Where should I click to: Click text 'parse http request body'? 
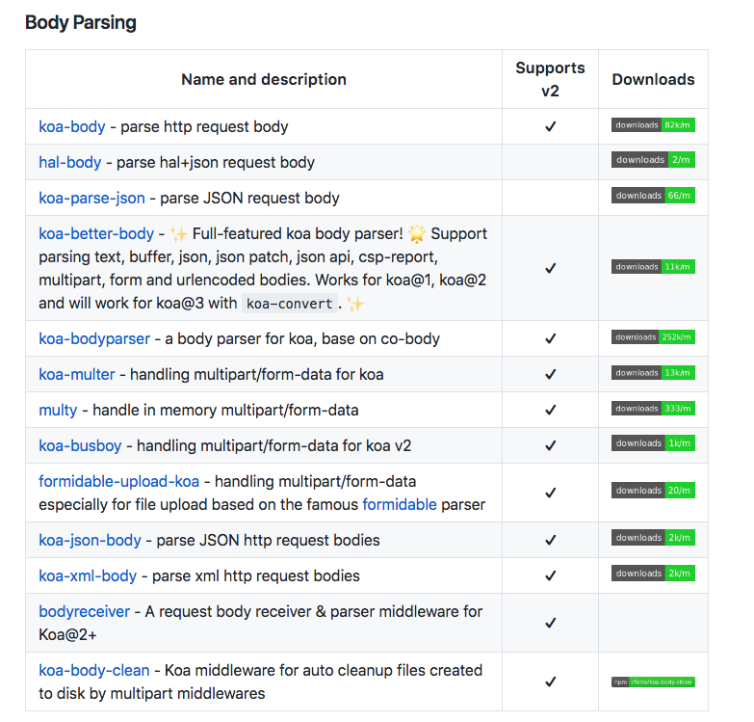point(204,126)
